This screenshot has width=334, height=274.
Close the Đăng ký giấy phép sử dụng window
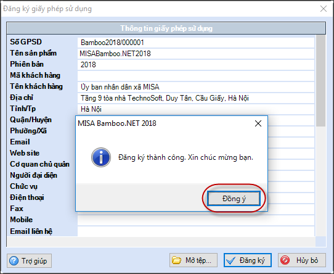coord(324,9)
